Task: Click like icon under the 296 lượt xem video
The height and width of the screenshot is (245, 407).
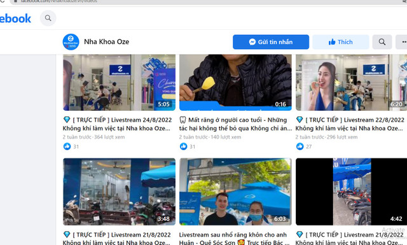Action: point(300,146)
